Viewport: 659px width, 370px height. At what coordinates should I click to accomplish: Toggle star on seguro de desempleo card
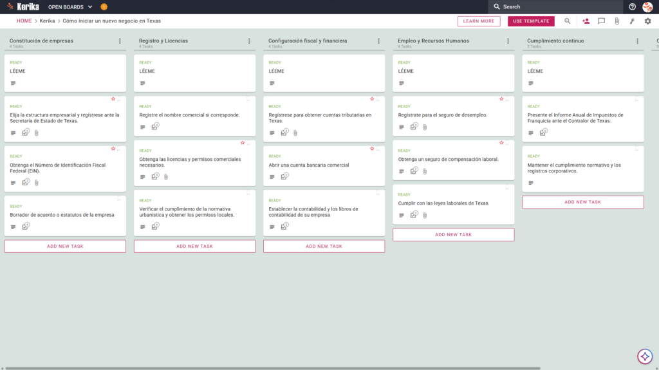501,99
